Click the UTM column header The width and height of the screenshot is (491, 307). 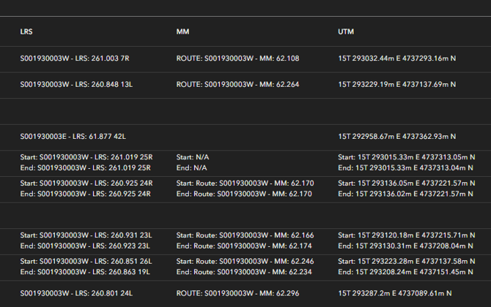(x=346, y=32)
